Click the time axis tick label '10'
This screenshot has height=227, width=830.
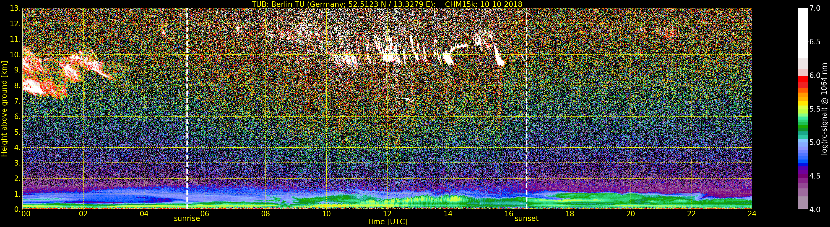326,214
